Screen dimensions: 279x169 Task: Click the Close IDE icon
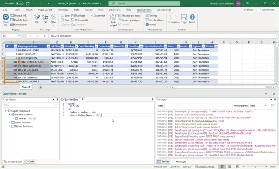pyautogui.click(x=6, y=17)
